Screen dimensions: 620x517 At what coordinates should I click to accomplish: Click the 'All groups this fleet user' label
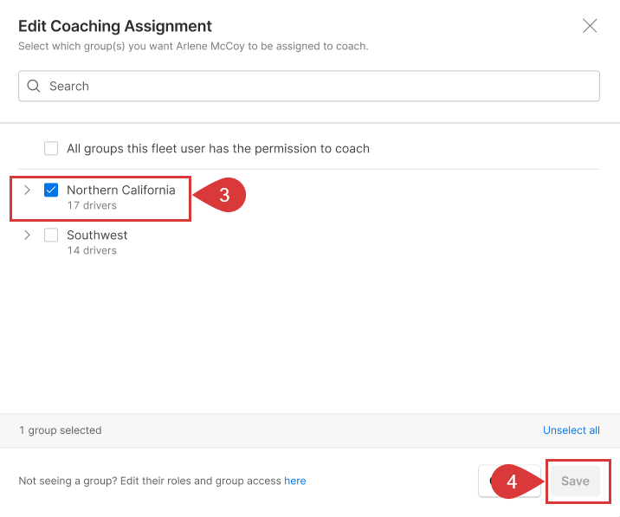click(x=218, y=149)
